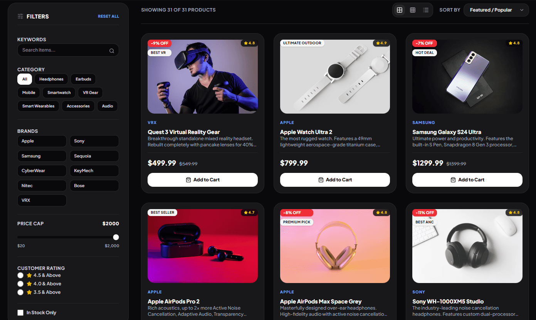The image size is (536, 320).
Task: Click RESET ALL filters link
Action: (108, 17)
